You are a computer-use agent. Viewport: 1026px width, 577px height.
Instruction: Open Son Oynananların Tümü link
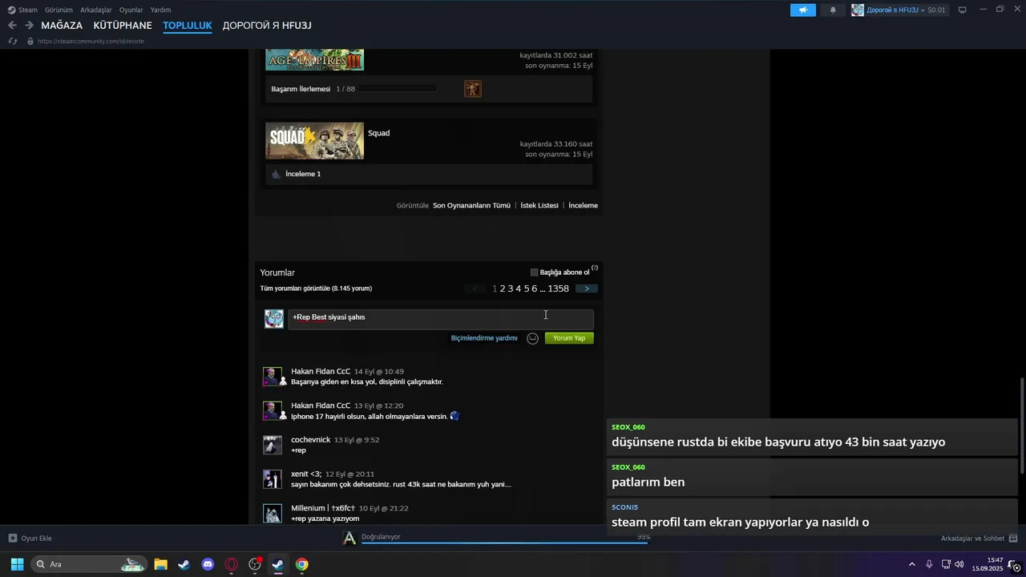(x=471, y=206)
